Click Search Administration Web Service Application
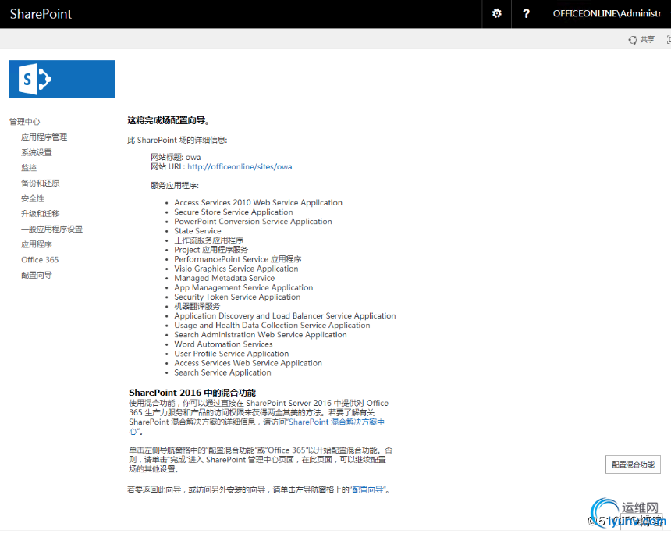The height and width of the screenshot is (534, 671). click(x=260, y=334)
